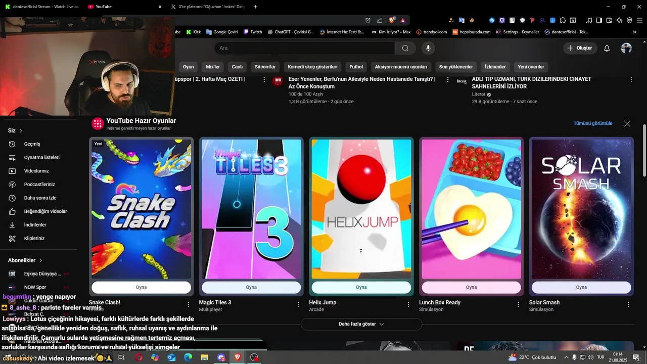
Task: Open the Solar Smash game thumbnail
Action: coord(581,209)
